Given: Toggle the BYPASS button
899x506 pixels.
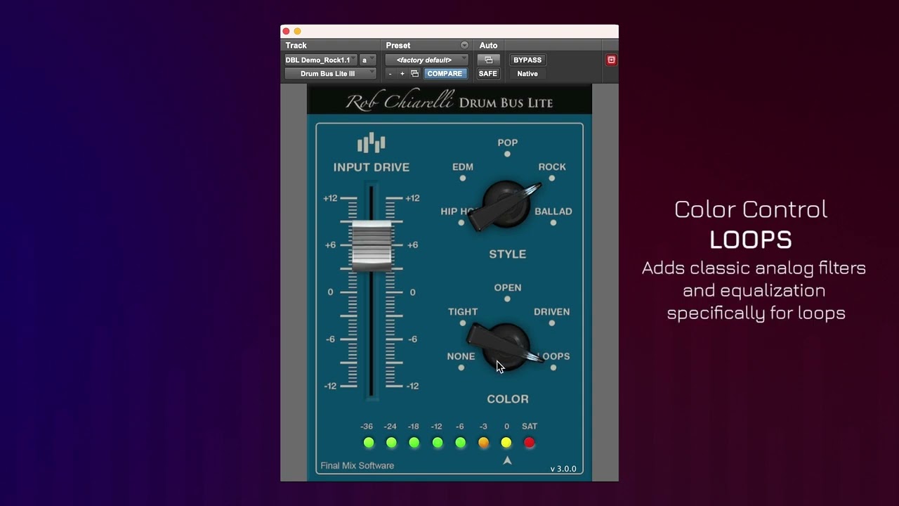Looking at the screenshot, I should pos(527,60).
